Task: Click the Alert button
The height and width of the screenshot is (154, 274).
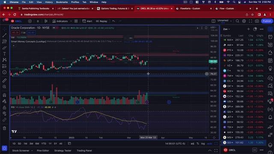Action: (87, 21)
